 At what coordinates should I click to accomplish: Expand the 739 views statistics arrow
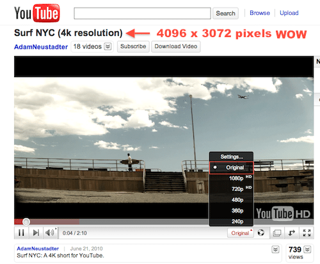307,249
